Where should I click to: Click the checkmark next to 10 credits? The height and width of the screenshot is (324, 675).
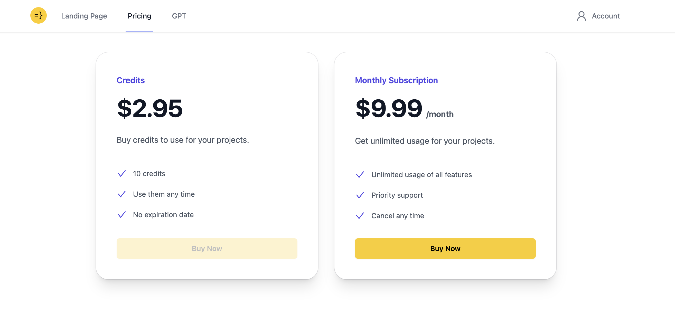click(121, 174)
